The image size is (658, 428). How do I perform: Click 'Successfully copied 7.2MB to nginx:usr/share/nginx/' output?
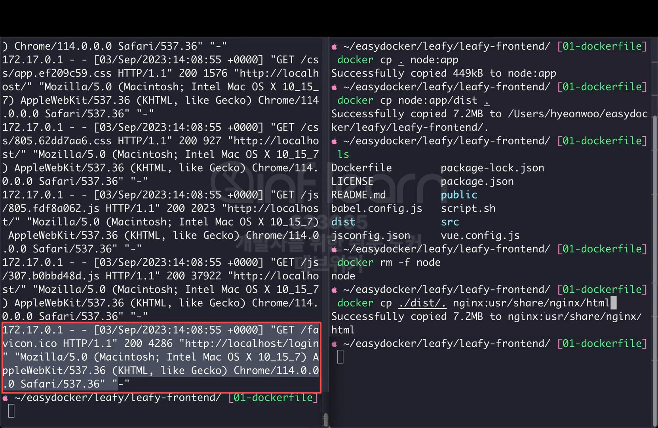486,317
